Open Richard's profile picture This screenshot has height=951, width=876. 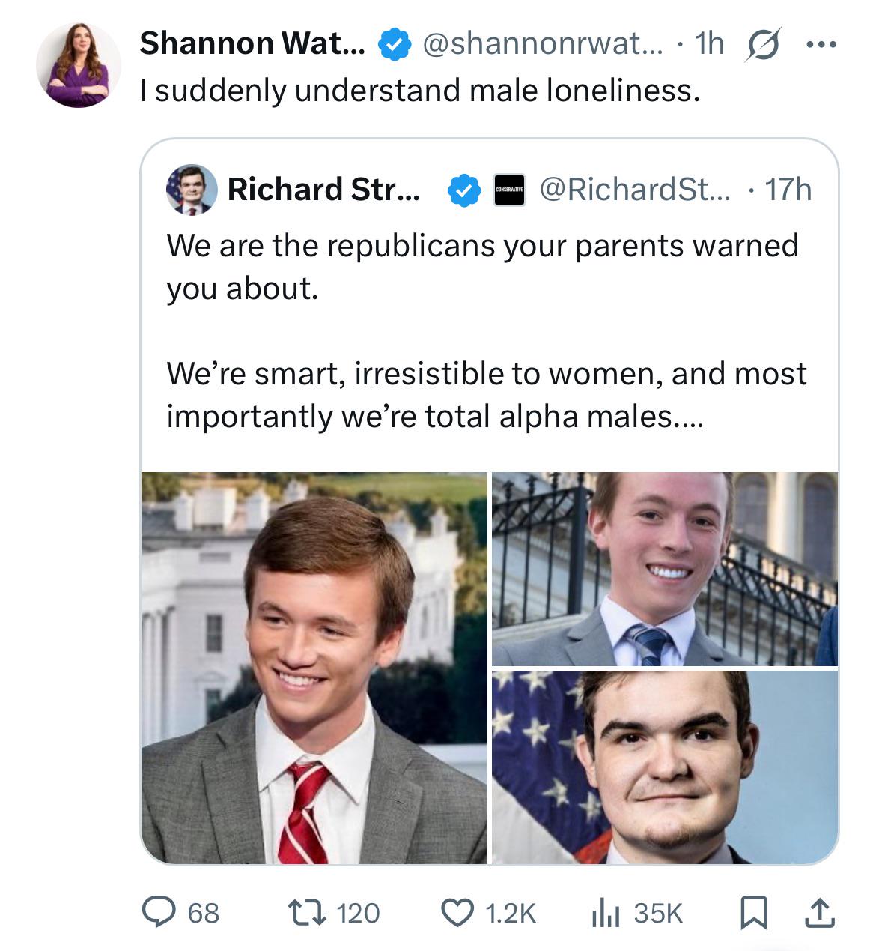click(191, 192)
